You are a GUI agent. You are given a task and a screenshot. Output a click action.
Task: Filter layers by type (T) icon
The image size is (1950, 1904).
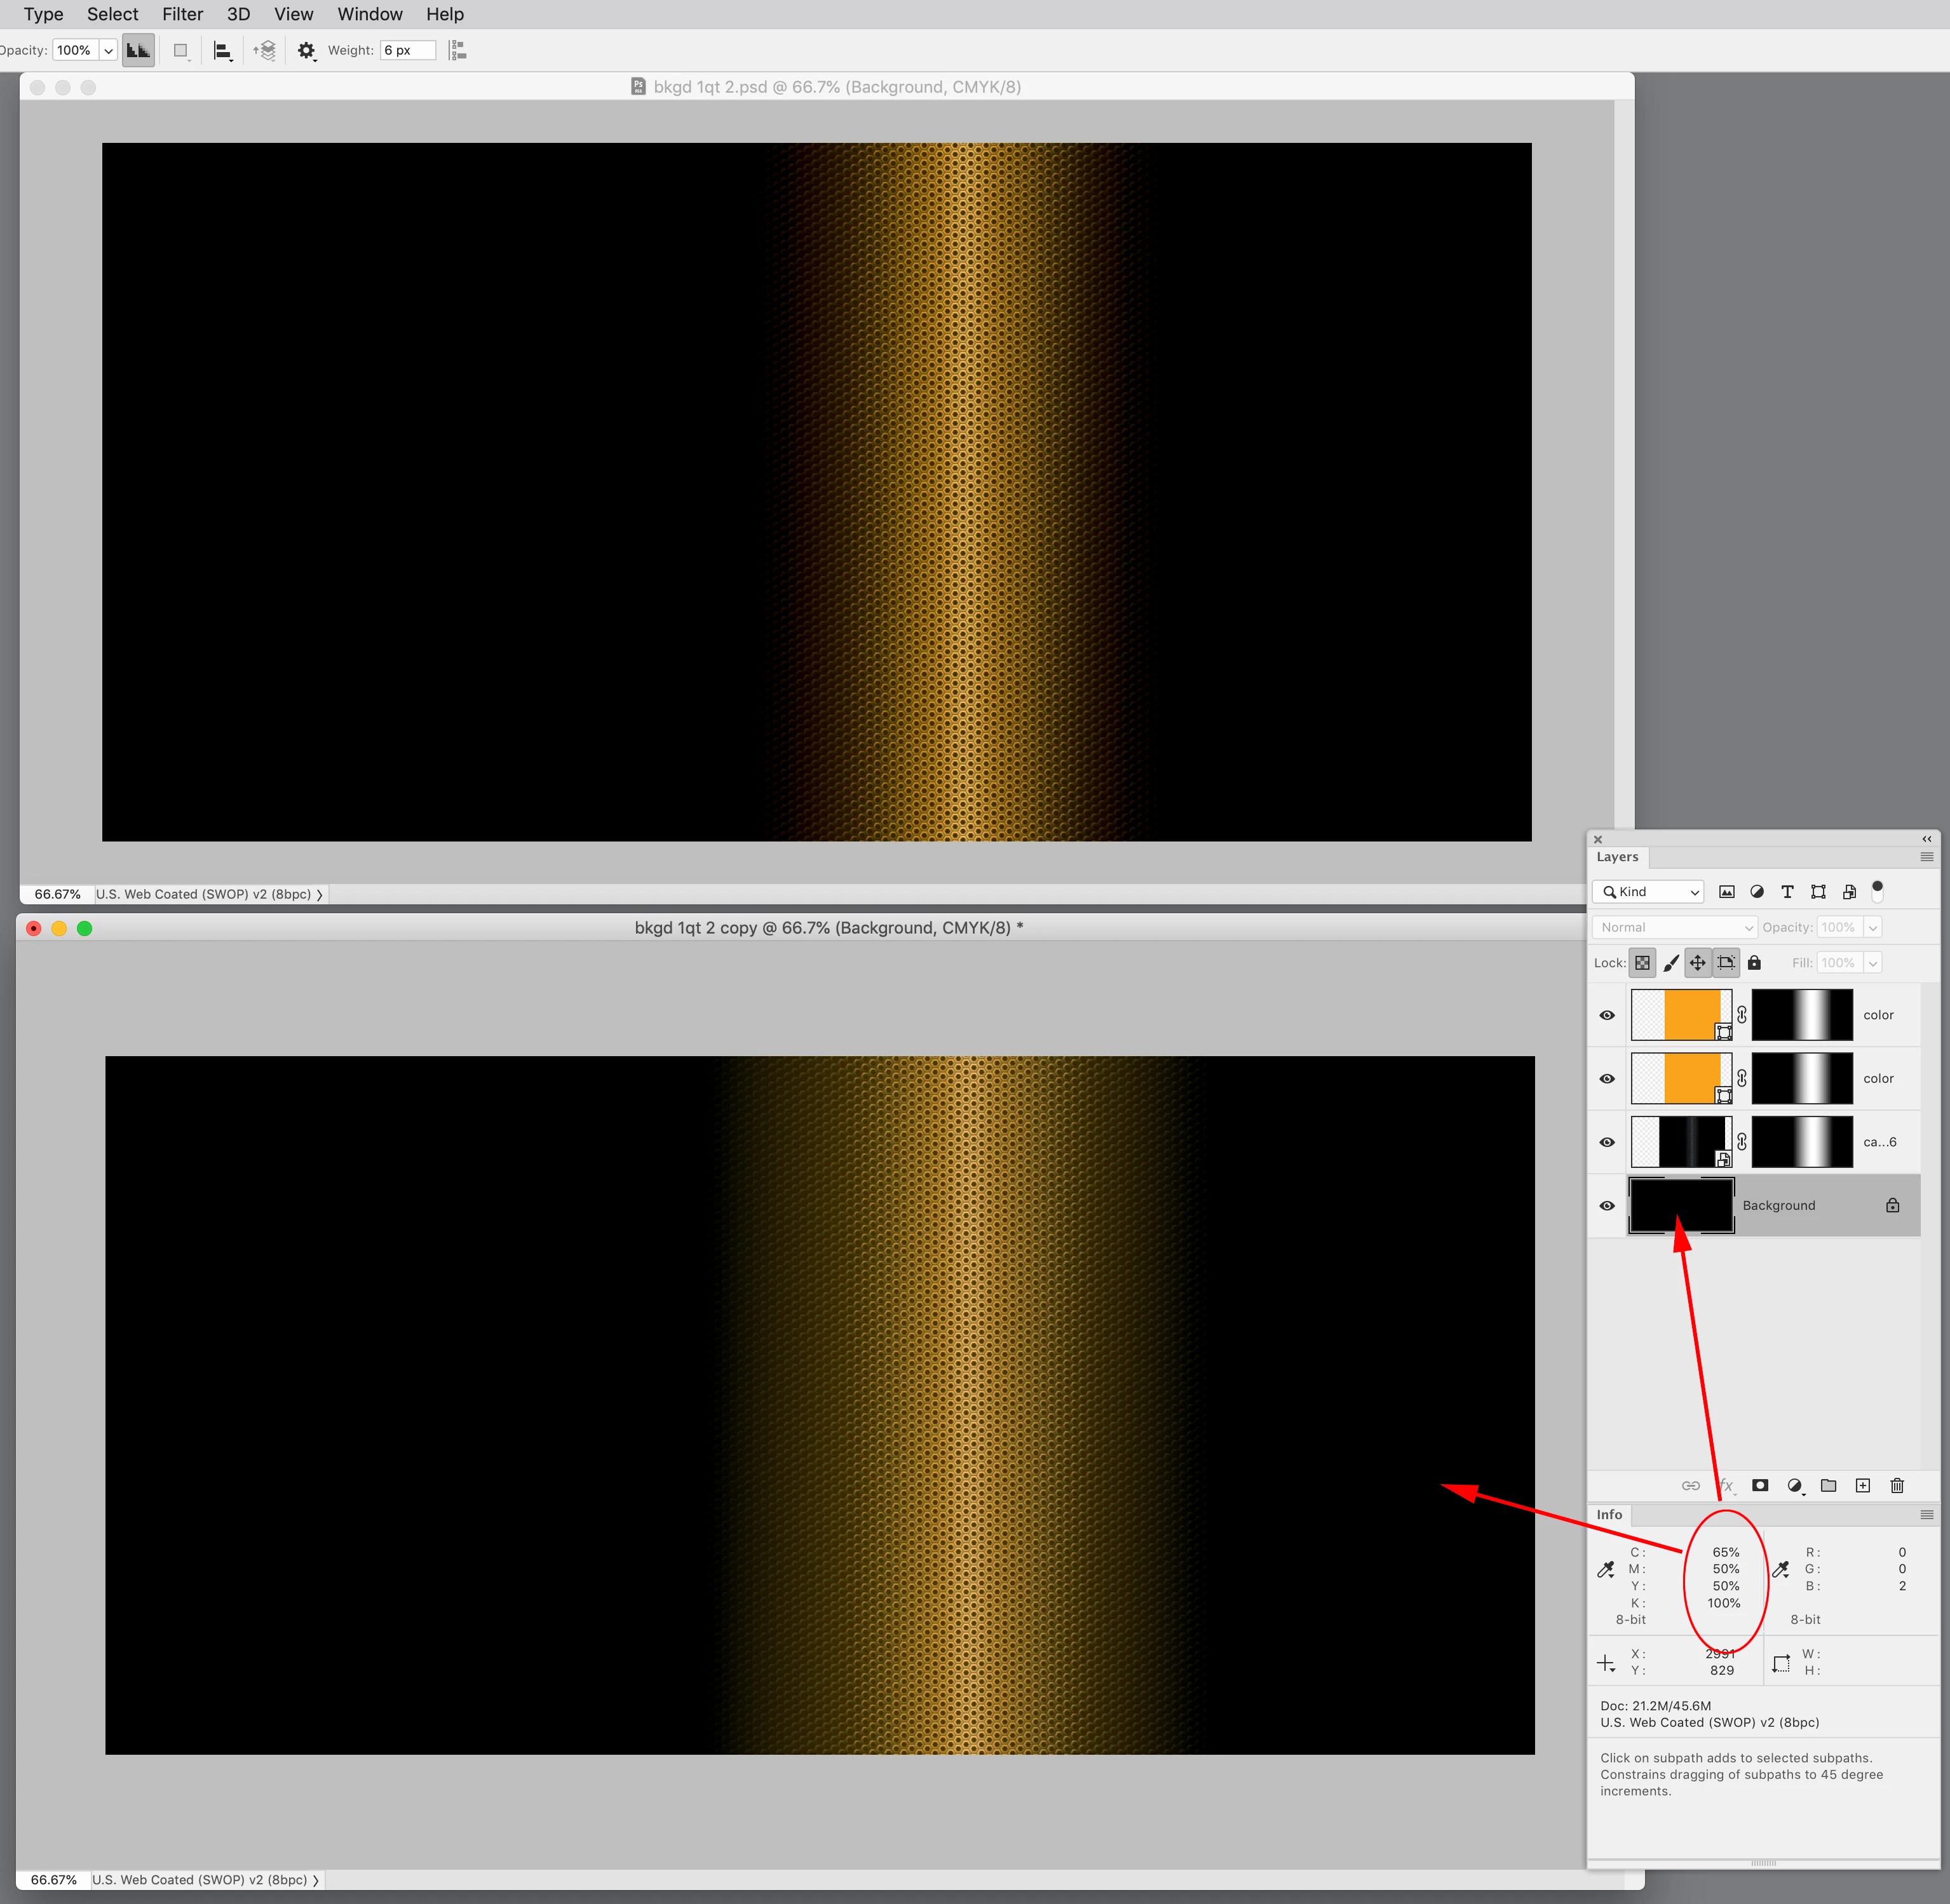click(x=1787, y=892)
